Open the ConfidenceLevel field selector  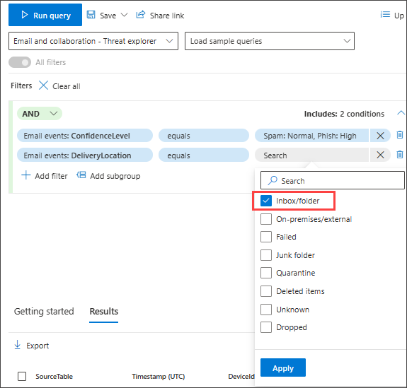point(85,136)
